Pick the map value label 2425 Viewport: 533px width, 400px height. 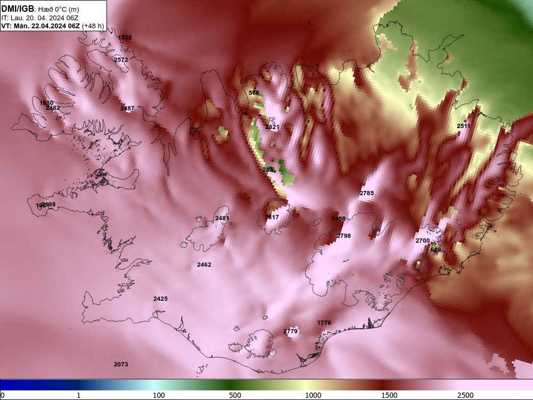[x=160, y=299]
